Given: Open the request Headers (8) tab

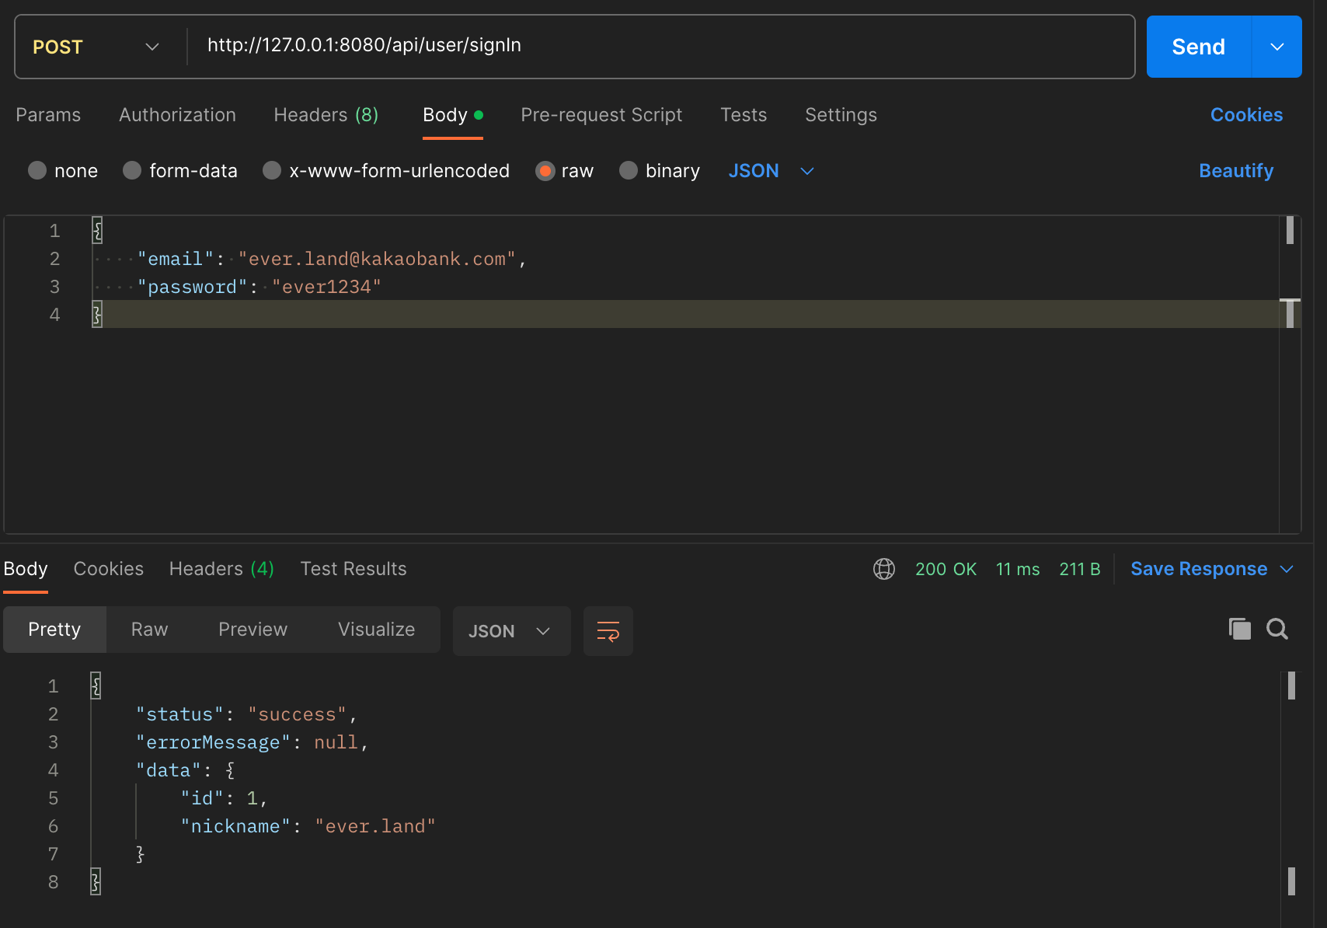Looking at the screenshot, I should (x=326, y=115).
